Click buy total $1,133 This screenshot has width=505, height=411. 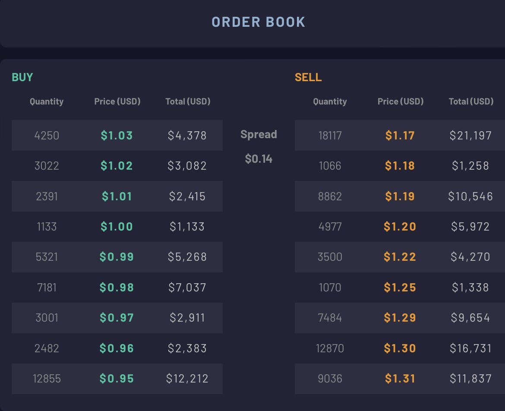tap(187, 226)
